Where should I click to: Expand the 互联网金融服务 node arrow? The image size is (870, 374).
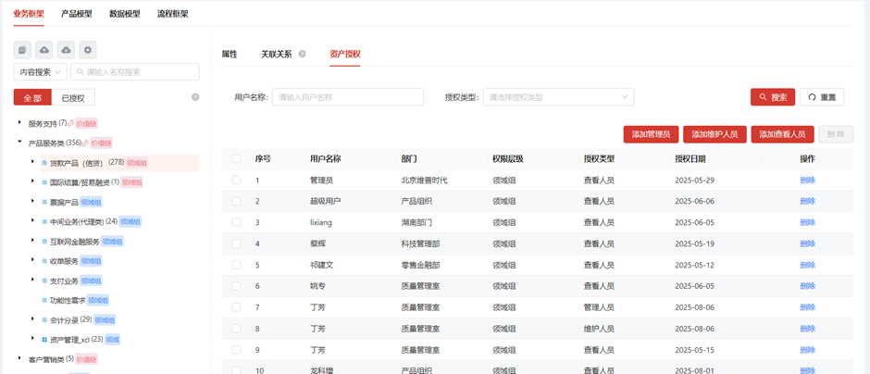[x=32, y=241]
